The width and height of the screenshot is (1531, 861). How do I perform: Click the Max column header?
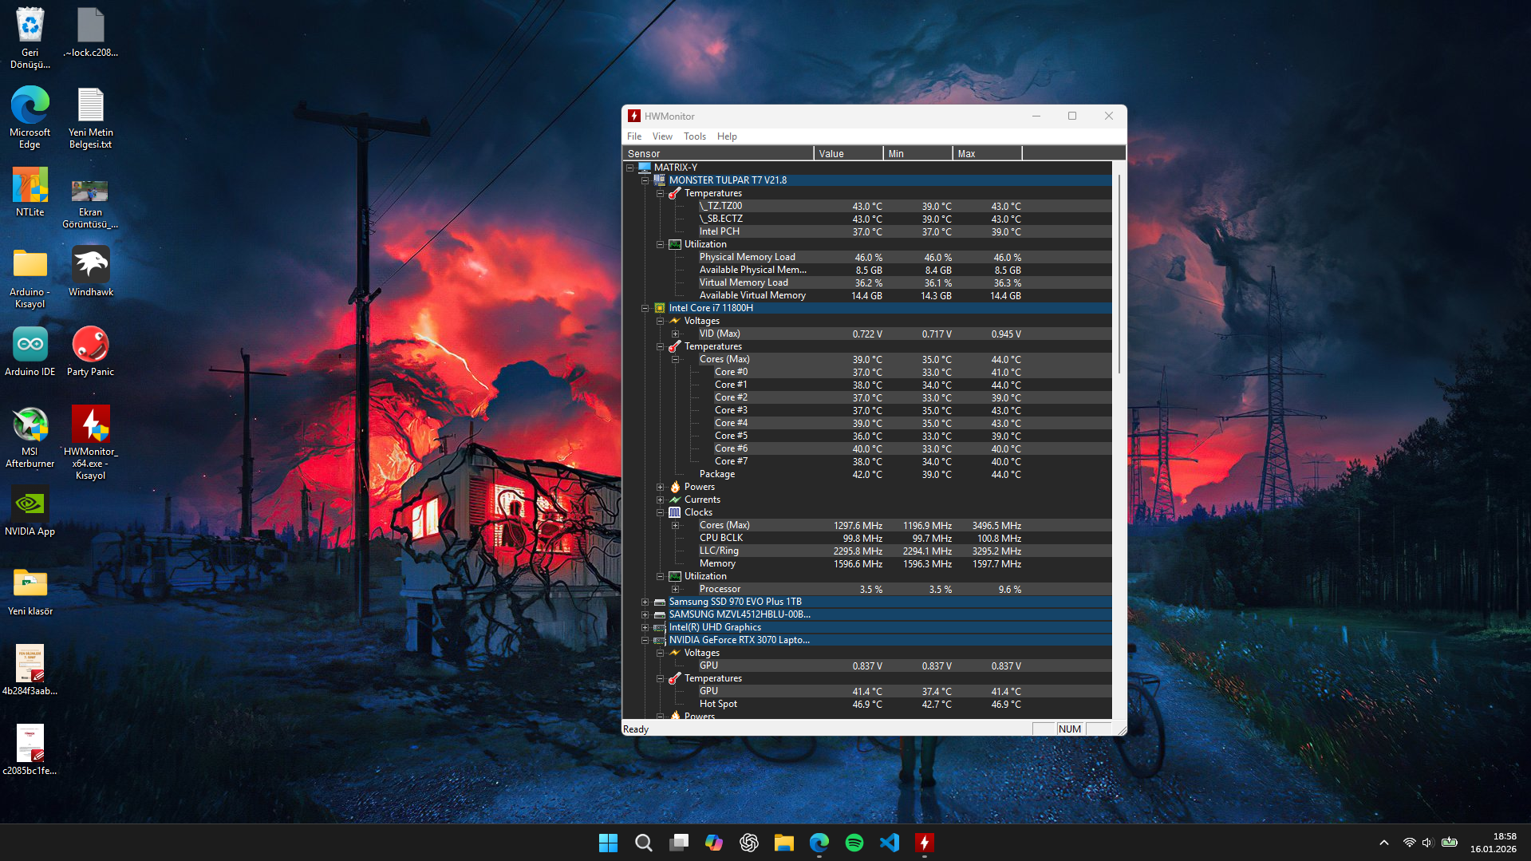(987, 153)
